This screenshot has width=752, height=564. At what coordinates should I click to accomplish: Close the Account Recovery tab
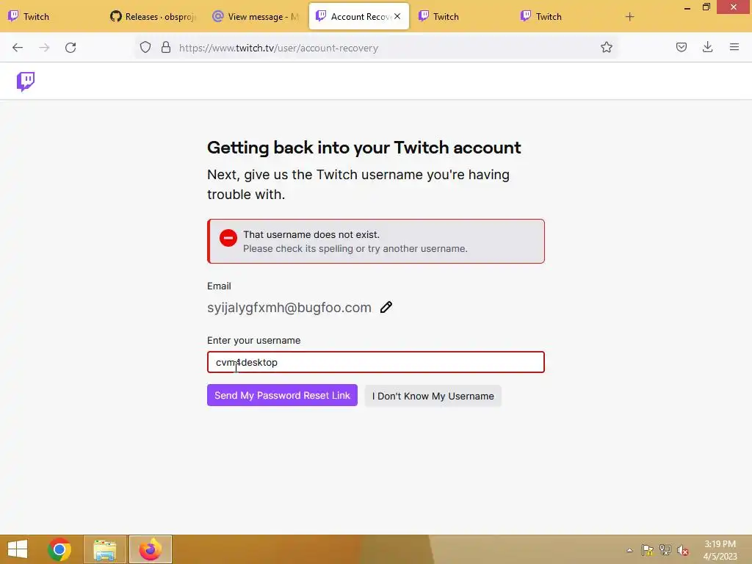coord(397,16)
